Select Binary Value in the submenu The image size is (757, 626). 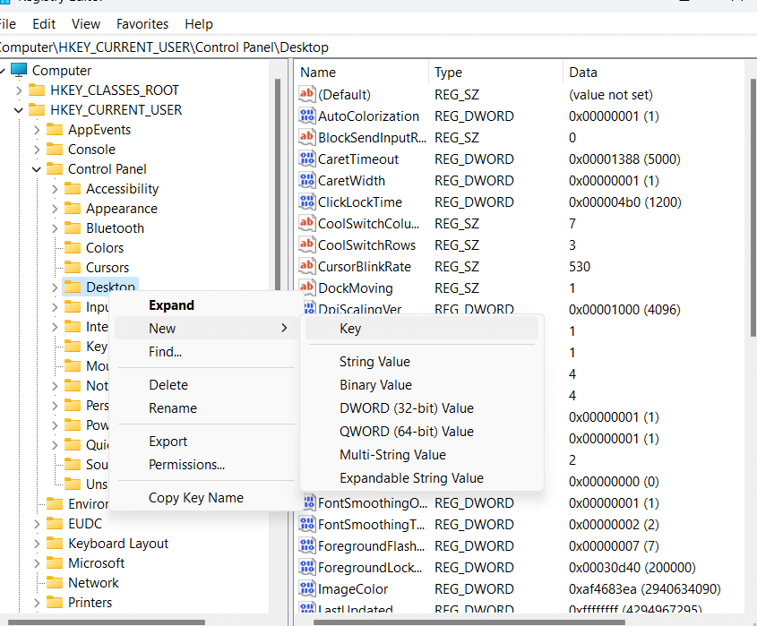[422, 385]
